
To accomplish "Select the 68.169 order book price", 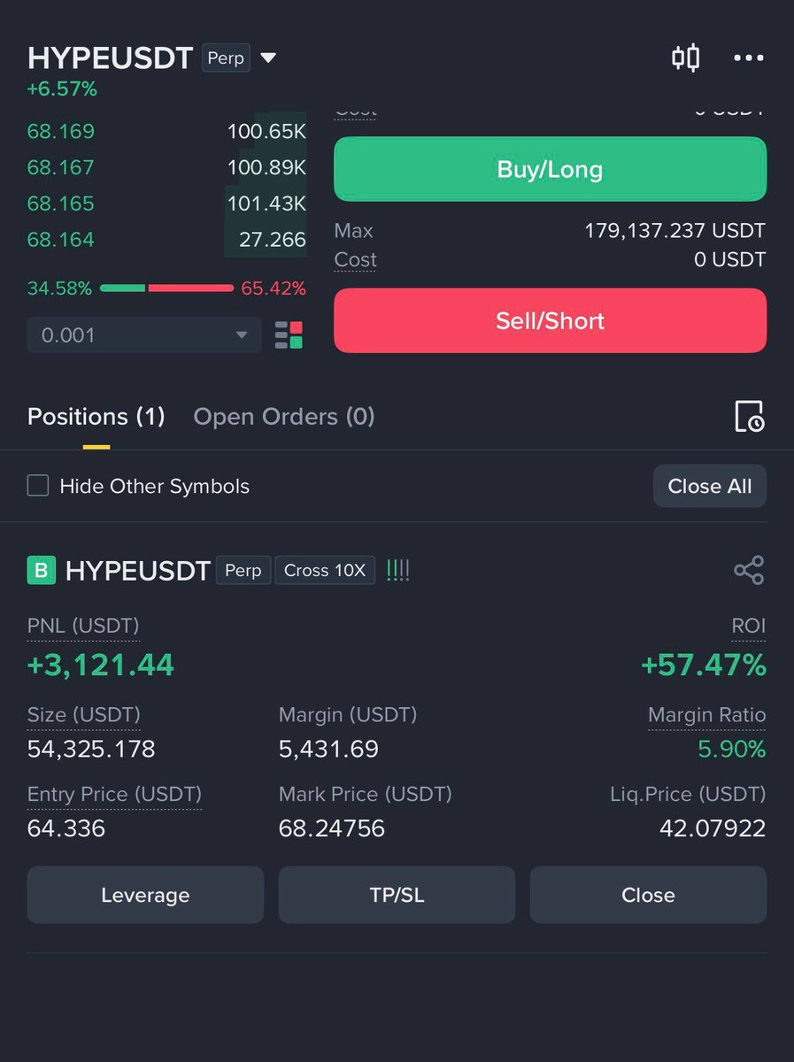I will 61,132.
